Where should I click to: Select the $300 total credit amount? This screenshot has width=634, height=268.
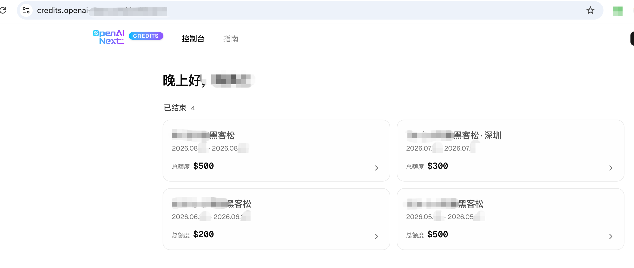(x=438, y=166)
